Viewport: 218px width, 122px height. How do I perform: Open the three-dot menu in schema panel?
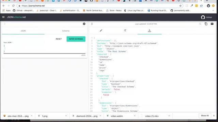coord(92,24)
